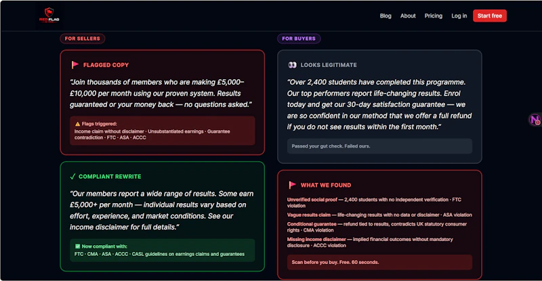Click quote starting 'Over 2,400 students have completed'
542x281 pixels.
pyautogui.click(x=379, y=104)
